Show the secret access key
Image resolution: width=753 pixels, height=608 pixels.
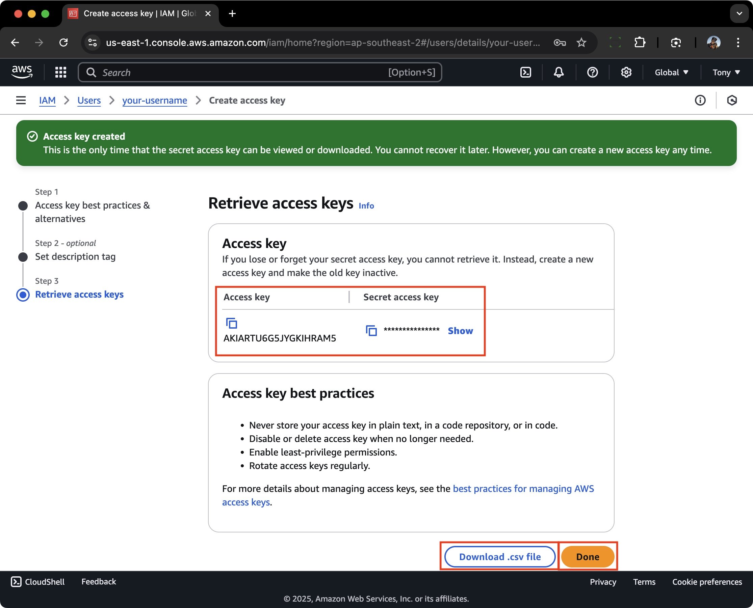460,331
